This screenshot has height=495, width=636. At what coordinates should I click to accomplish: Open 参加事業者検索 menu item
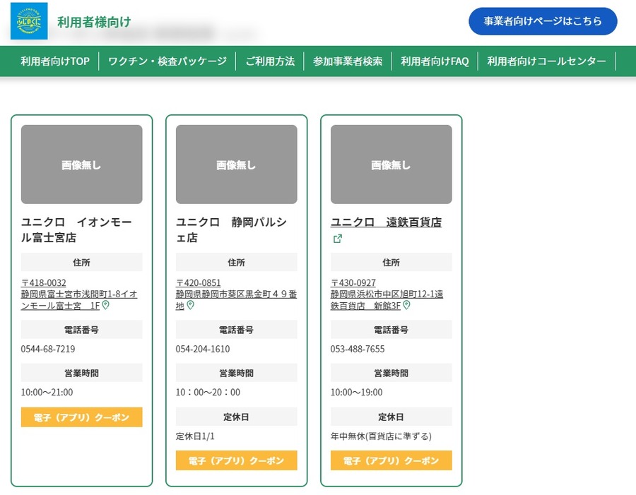point(348,61)
